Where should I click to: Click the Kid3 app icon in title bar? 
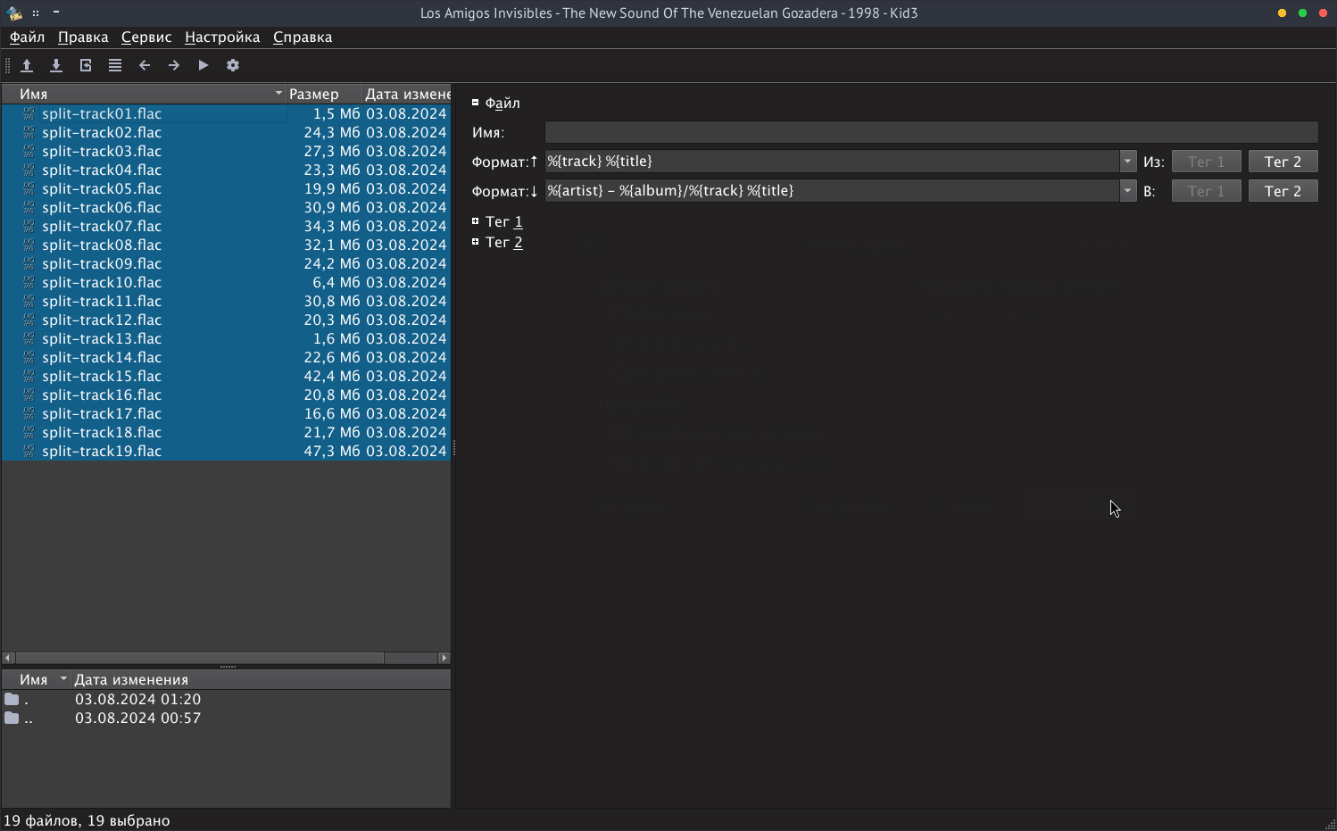(14, 12)
